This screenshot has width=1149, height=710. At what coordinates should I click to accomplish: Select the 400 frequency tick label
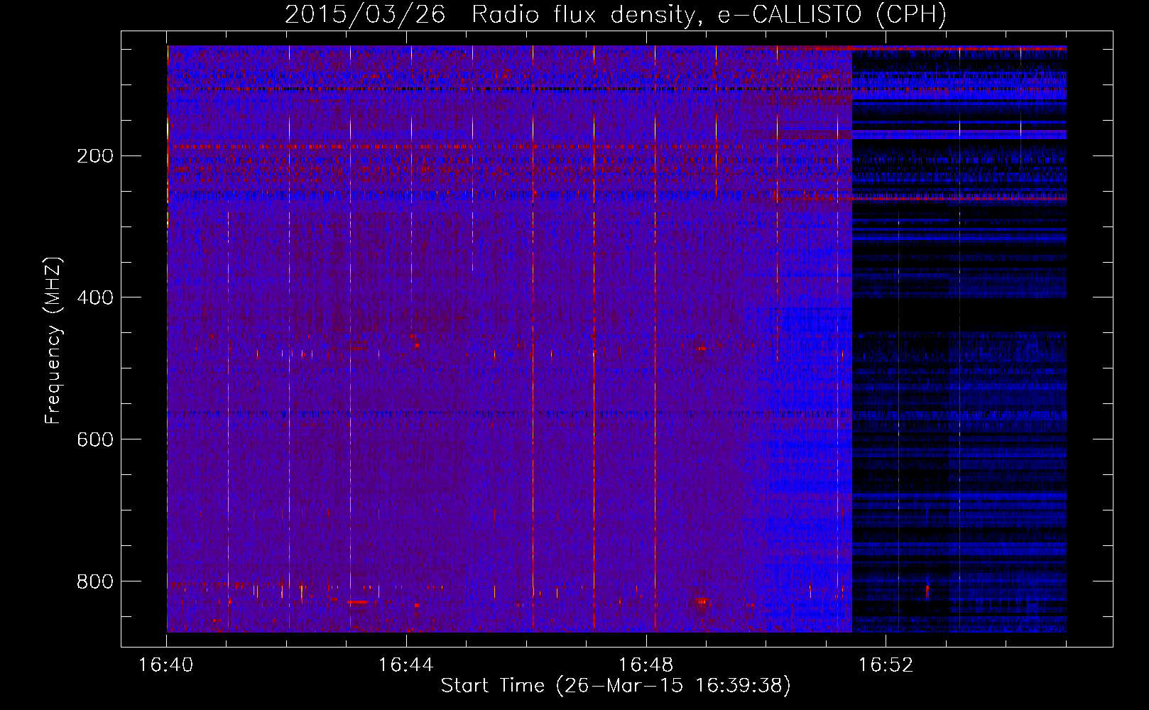coord(95,297)
